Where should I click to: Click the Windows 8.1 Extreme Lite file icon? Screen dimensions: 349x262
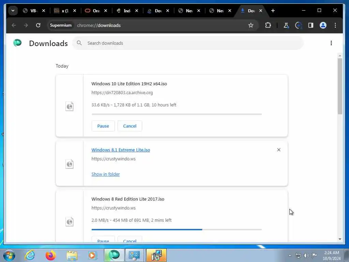[x=70, y=164]
